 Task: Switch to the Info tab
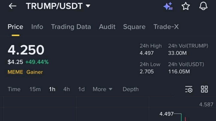tap(37, 27)
